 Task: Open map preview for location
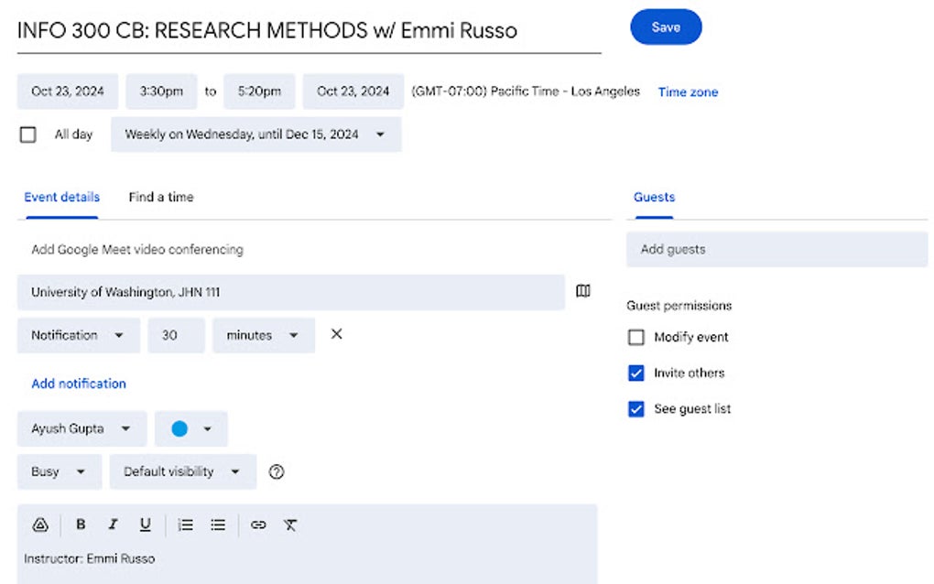[583, 291]
